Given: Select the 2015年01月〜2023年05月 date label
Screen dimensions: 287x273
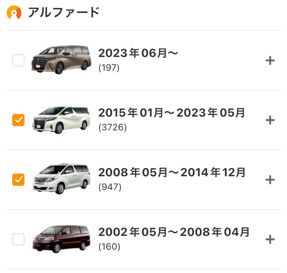Looking at the screenshot, I should point(171,113).
